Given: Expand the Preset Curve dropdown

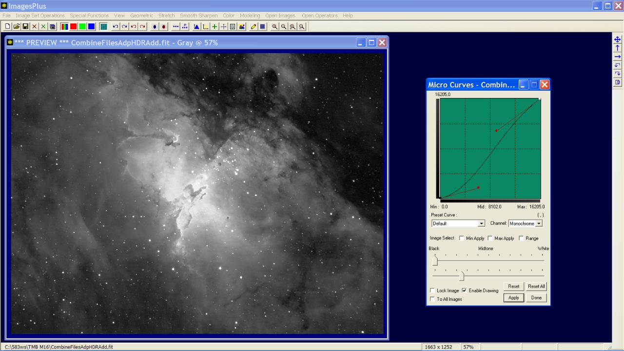Looking at the screenshot, I should [481, 224].
